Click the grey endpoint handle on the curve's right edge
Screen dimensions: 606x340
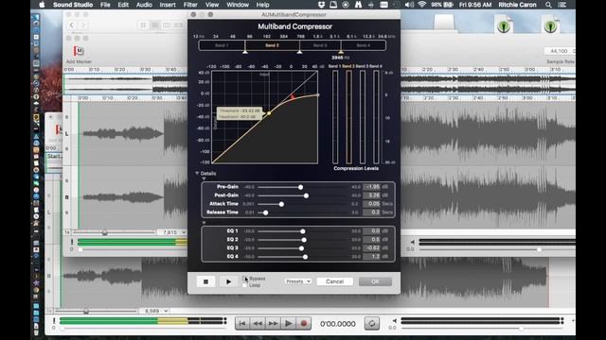point(318,94)
